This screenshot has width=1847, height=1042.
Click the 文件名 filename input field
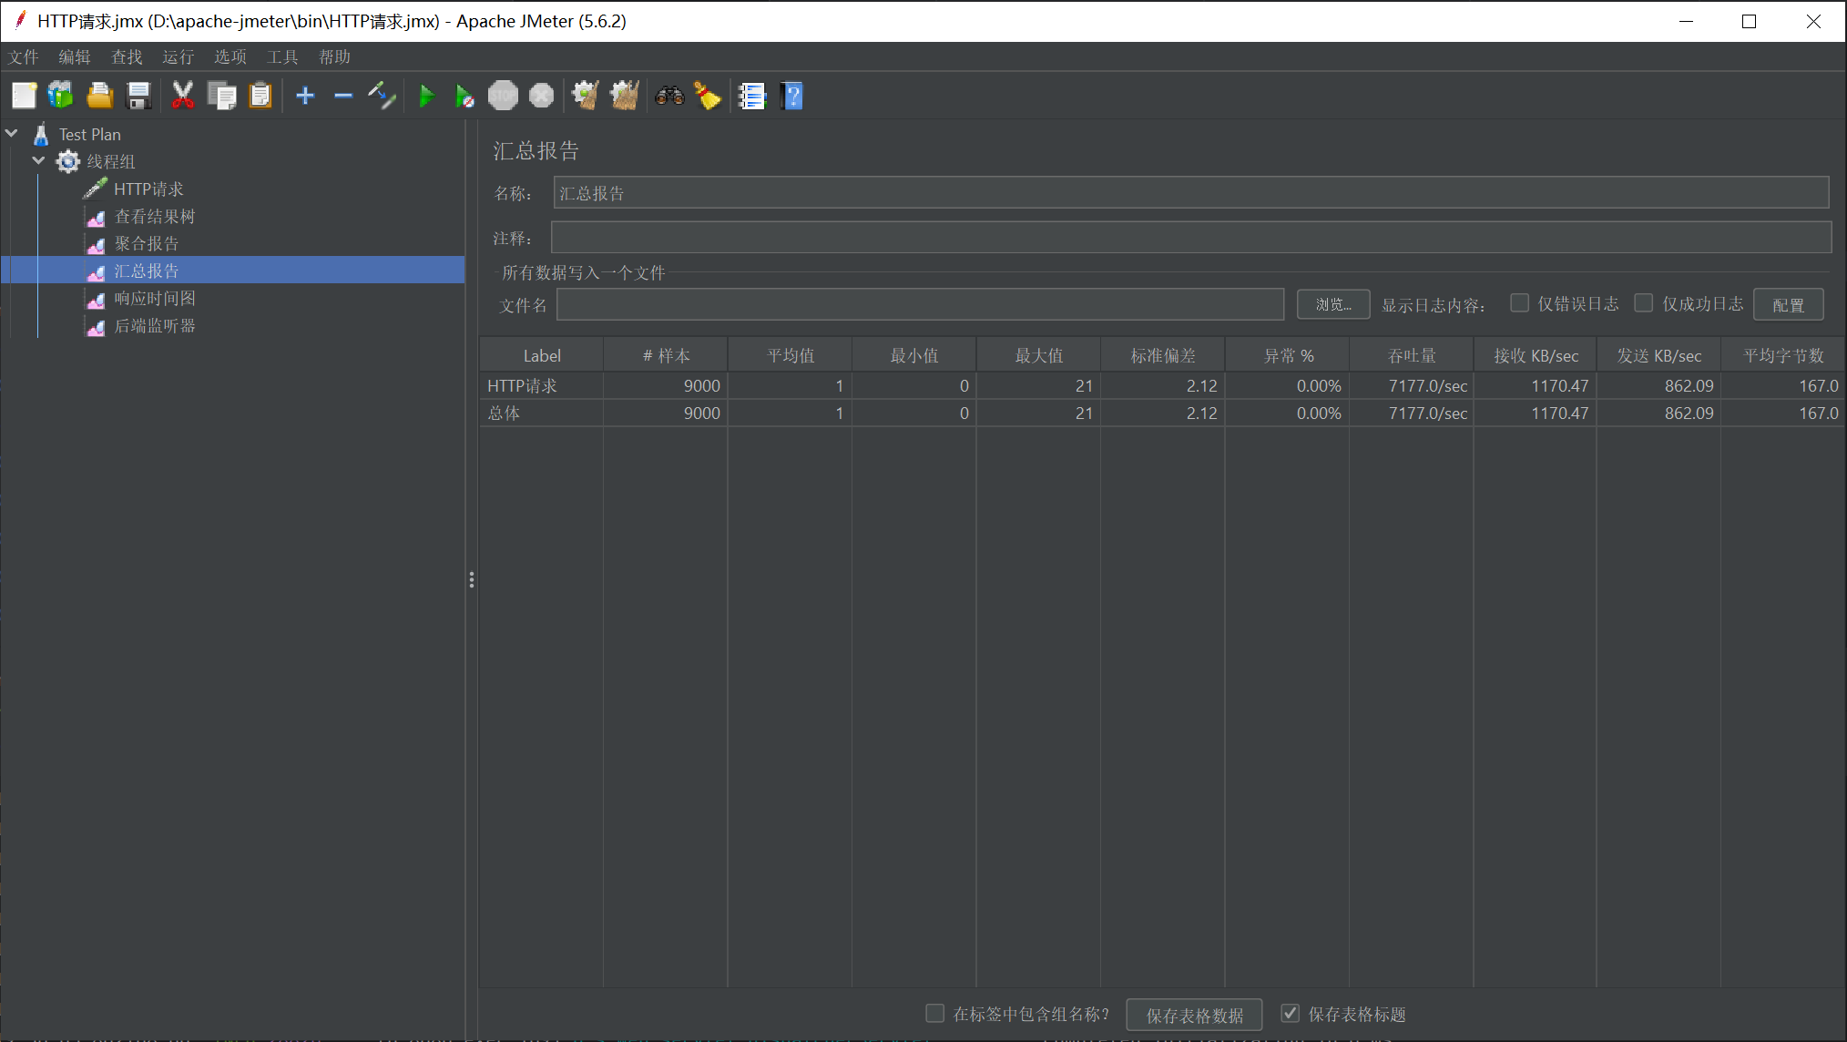(x=920, y=304)
